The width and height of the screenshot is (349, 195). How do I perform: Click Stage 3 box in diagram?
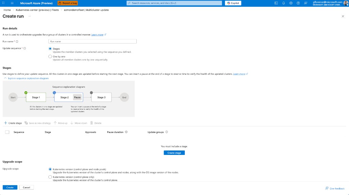pyautogui.click(x=101, y=97)
